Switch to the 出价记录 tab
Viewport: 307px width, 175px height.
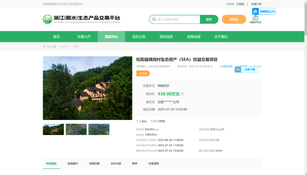point(116,164)
